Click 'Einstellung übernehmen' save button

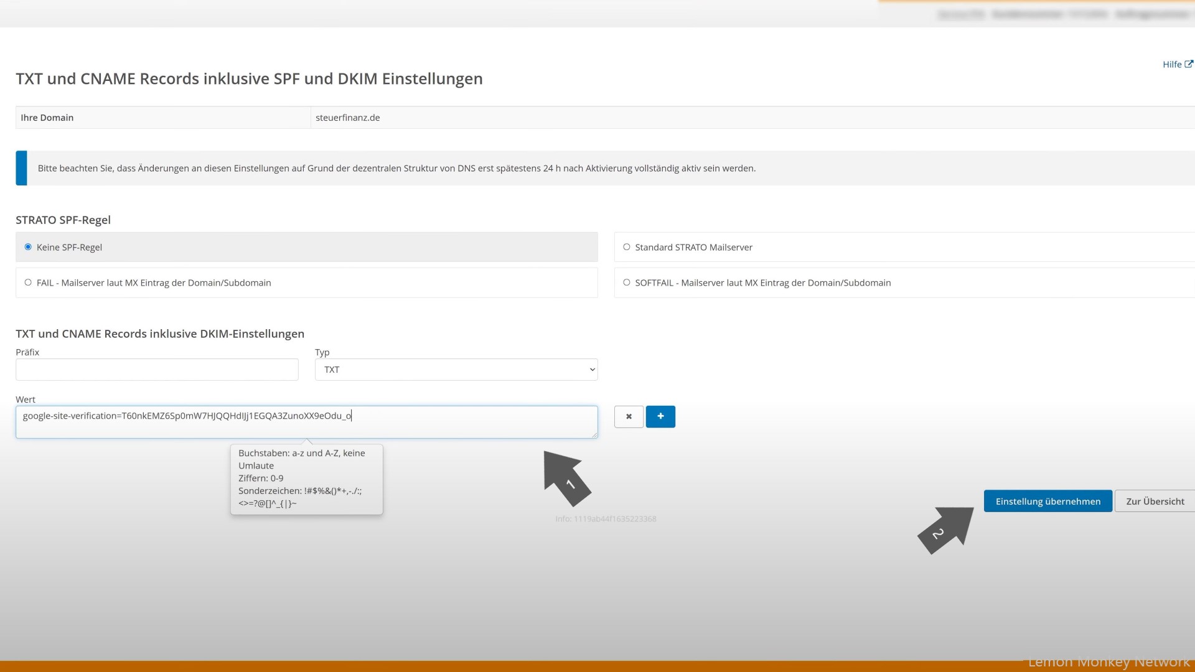coord(1048,500)
